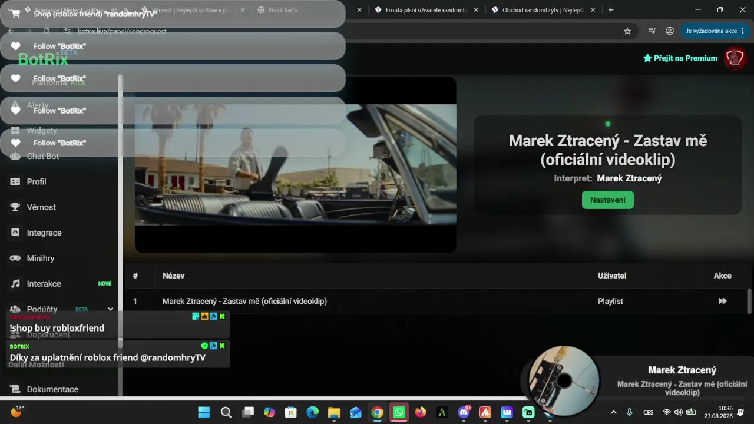Click the BETA badge beside Podúčty

click(x=81, y=309)
